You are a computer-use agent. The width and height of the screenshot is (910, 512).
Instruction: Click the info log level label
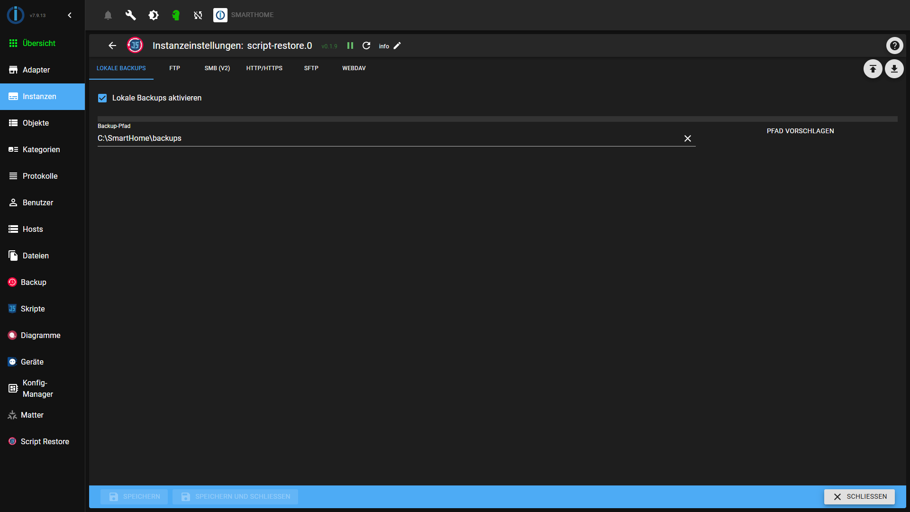384,46
